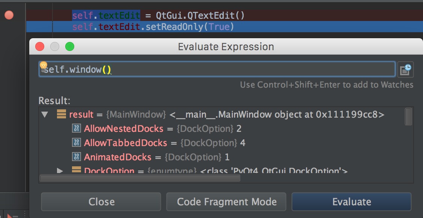Screen dimensions: 423x218
Task: Click the red breakpoint in the gutter
Action: pos(9,15)
